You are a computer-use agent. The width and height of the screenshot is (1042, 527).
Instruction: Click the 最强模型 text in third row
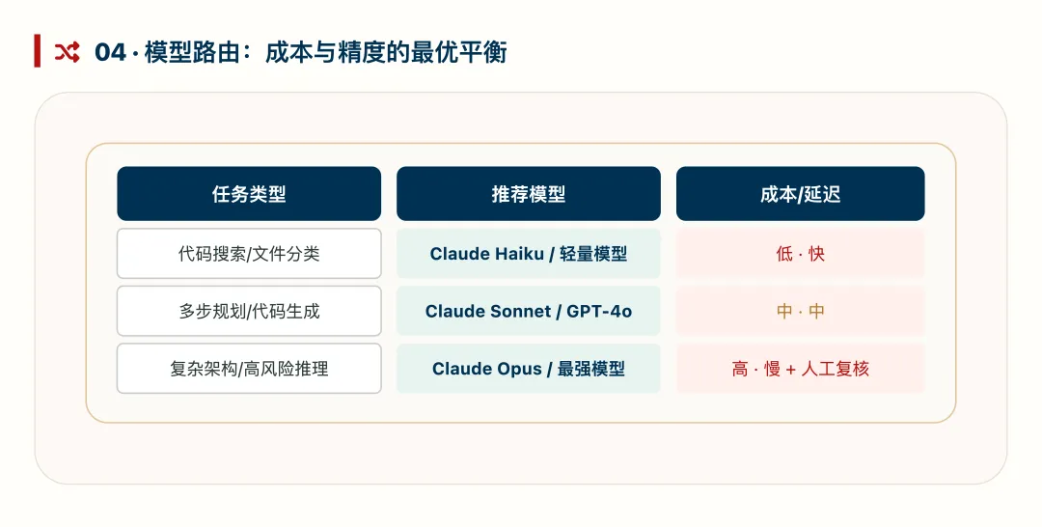[x=590, y=369]
